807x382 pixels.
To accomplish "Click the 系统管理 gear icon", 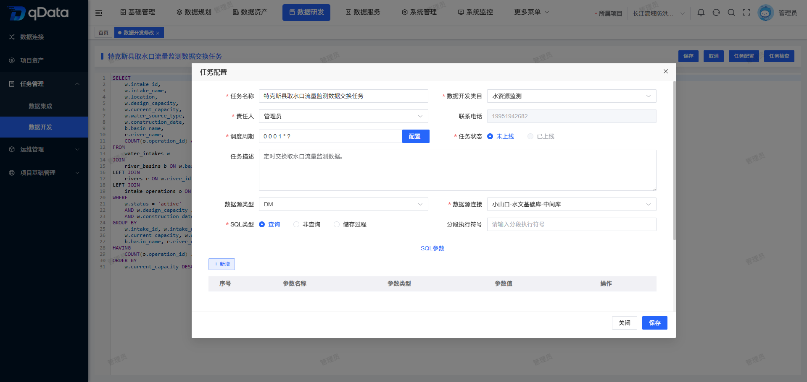I will (405, 12).
